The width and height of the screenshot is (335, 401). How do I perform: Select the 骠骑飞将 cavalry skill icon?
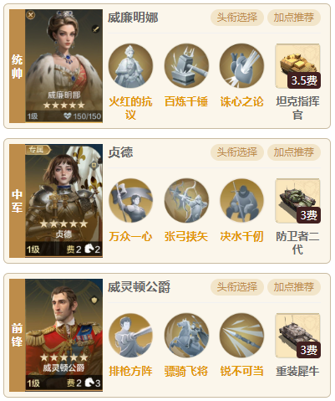pos(186,336)
